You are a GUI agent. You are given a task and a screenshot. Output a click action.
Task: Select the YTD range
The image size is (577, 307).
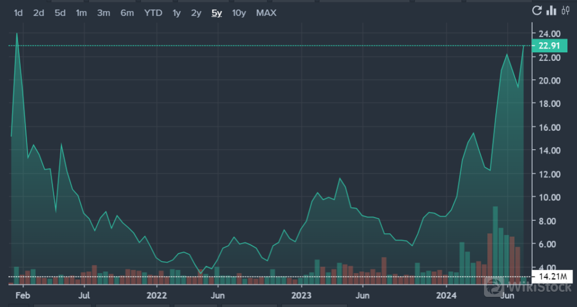coord(152,12)
